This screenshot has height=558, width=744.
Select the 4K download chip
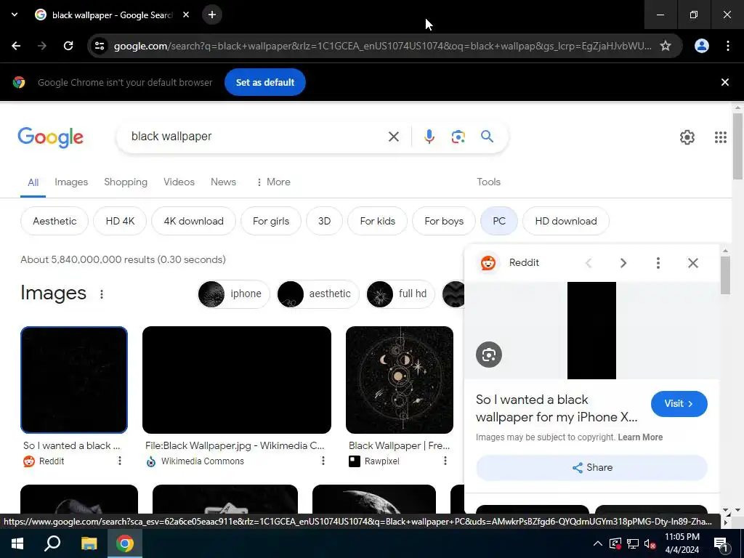point(193,221)
